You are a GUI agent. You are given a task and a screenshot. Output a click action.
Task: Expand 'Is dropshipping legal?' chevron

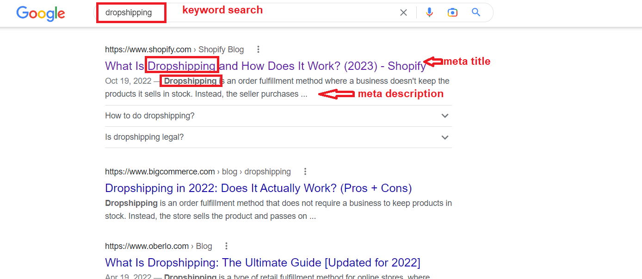pyautogui.click(x=445, y=137)
